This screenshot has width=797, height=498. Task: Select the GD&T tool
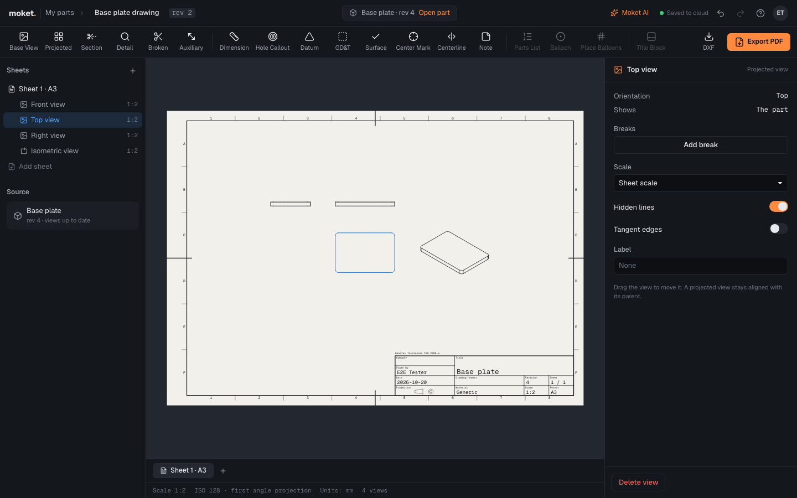coord(343,41)
